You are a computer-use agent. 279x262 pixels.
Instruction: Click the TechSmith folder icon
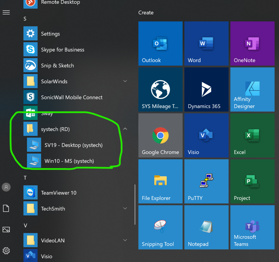point(31,208)
